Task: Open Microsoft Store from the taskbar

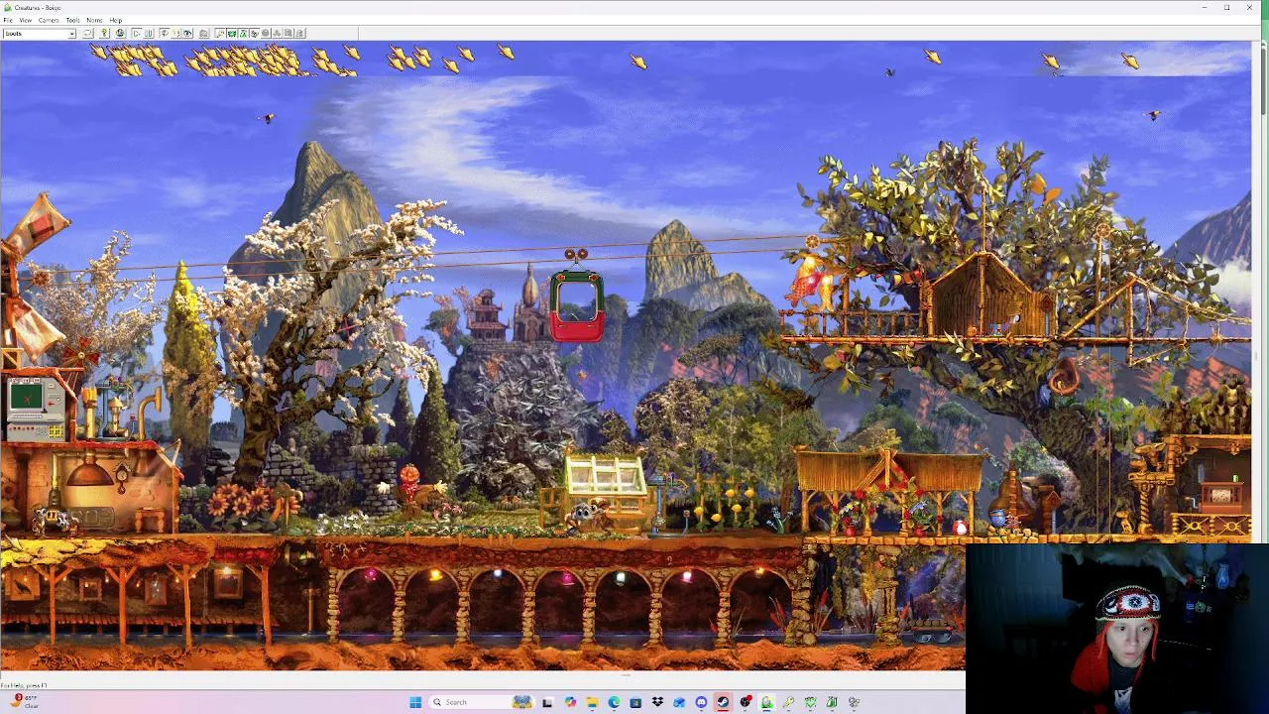Action: pyautogui.click(x=635, y=702)
